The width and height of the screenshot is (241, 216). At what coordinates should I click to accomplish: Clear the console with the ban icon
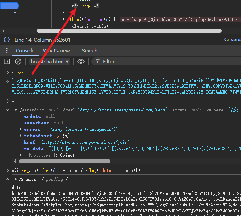pos(18,62)
